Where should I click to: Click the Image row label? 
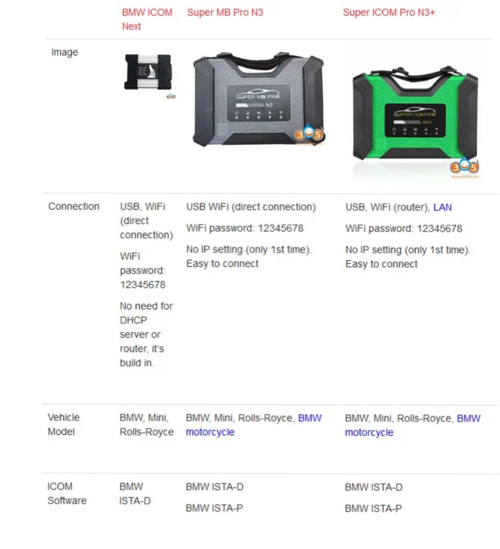point(65,52)
